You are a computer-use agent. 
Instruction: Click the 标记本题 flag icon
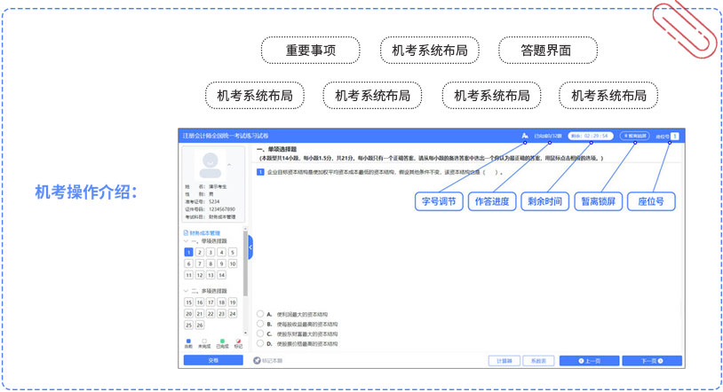click(257, 361)
